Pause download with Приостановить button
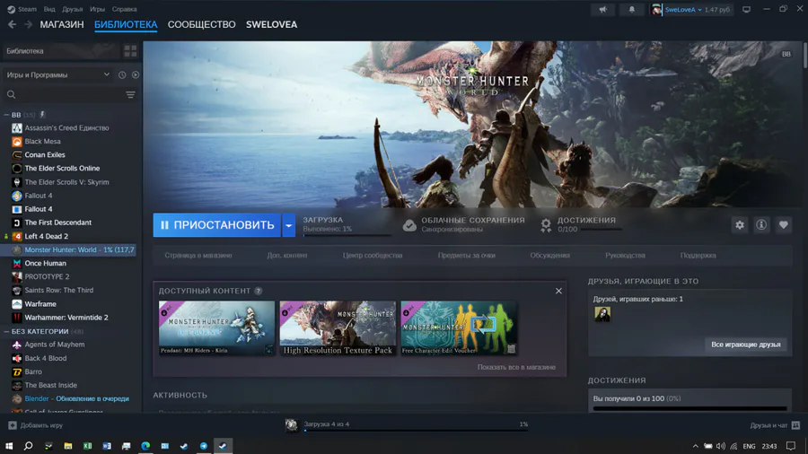The height and width of the screenshot is (454, 808). (217, 225)
